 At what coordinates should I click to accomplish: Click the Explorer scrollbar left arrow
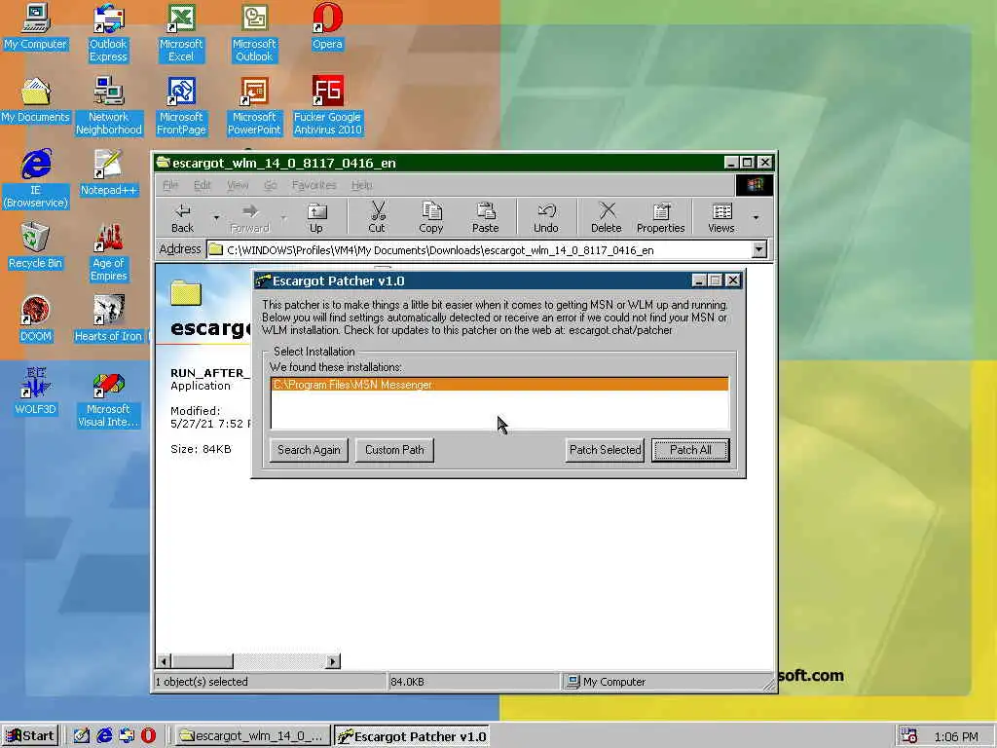(x=164, y=661)
